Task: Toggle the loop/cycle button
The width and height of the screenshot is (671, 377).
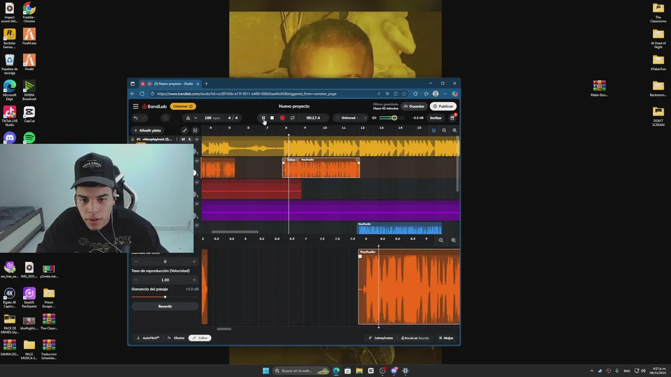Action: [x=293, y=118]
